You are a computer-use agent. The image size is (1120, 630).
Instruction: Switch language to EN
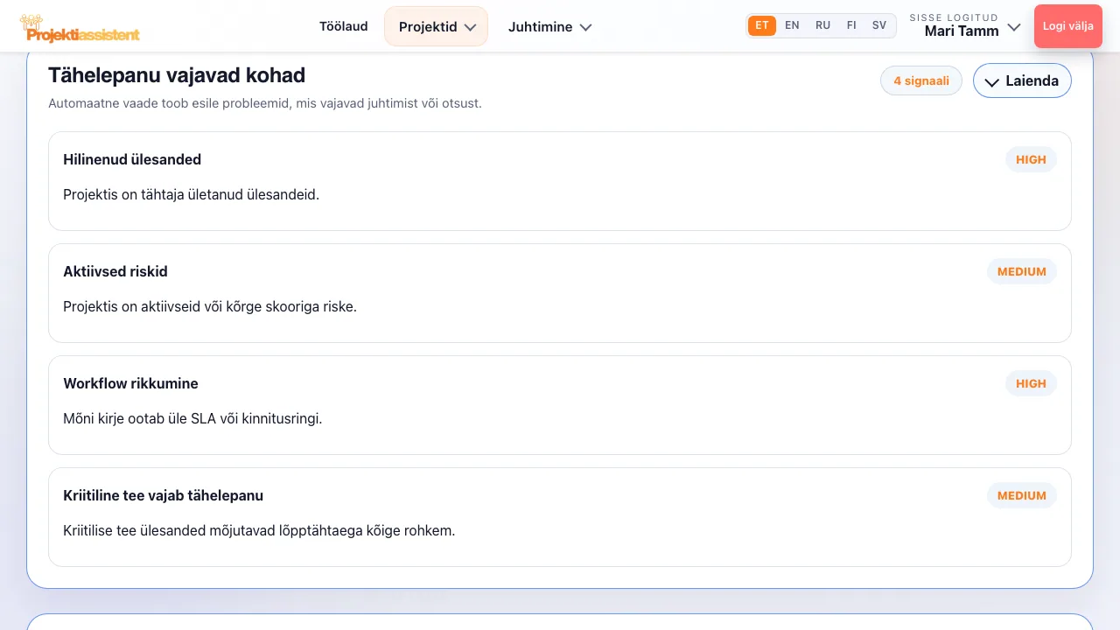coord(792,25)
